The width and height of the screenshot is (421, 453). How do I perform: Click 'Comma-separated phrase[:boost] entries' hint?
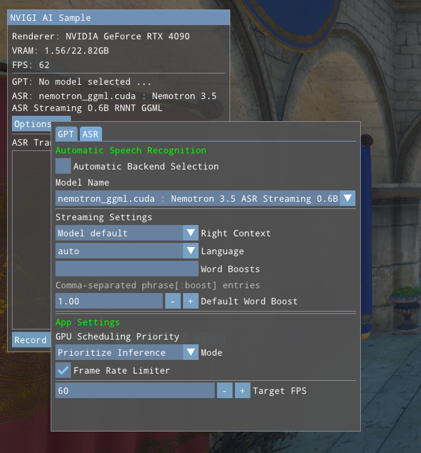pyautogui.click(x=158, y=285)
